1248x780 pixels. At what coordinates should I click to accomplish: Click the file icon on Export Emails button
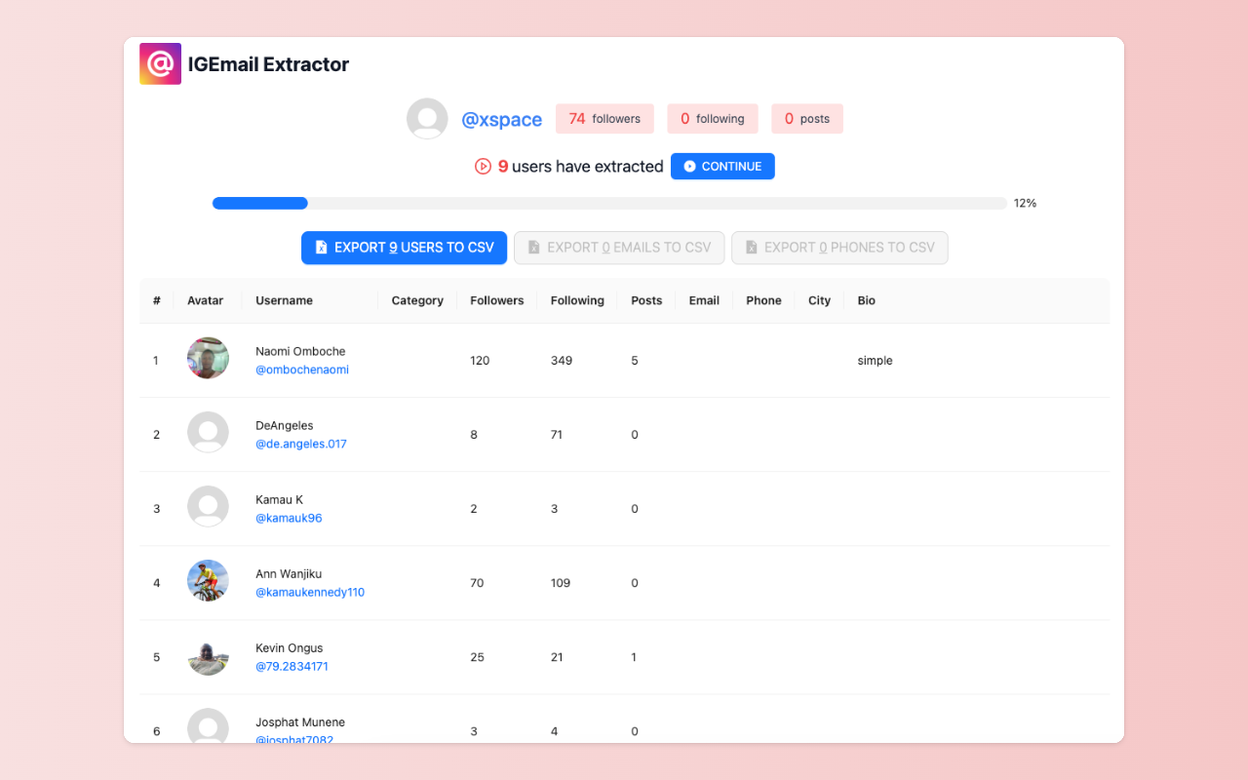tap(534, 248)
